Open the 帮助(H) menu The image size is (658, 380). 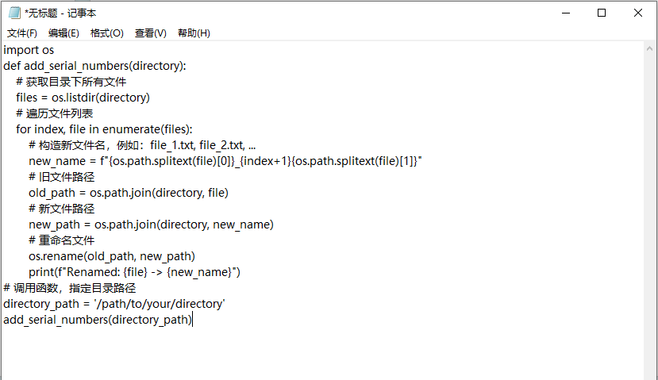pos(194,33)
